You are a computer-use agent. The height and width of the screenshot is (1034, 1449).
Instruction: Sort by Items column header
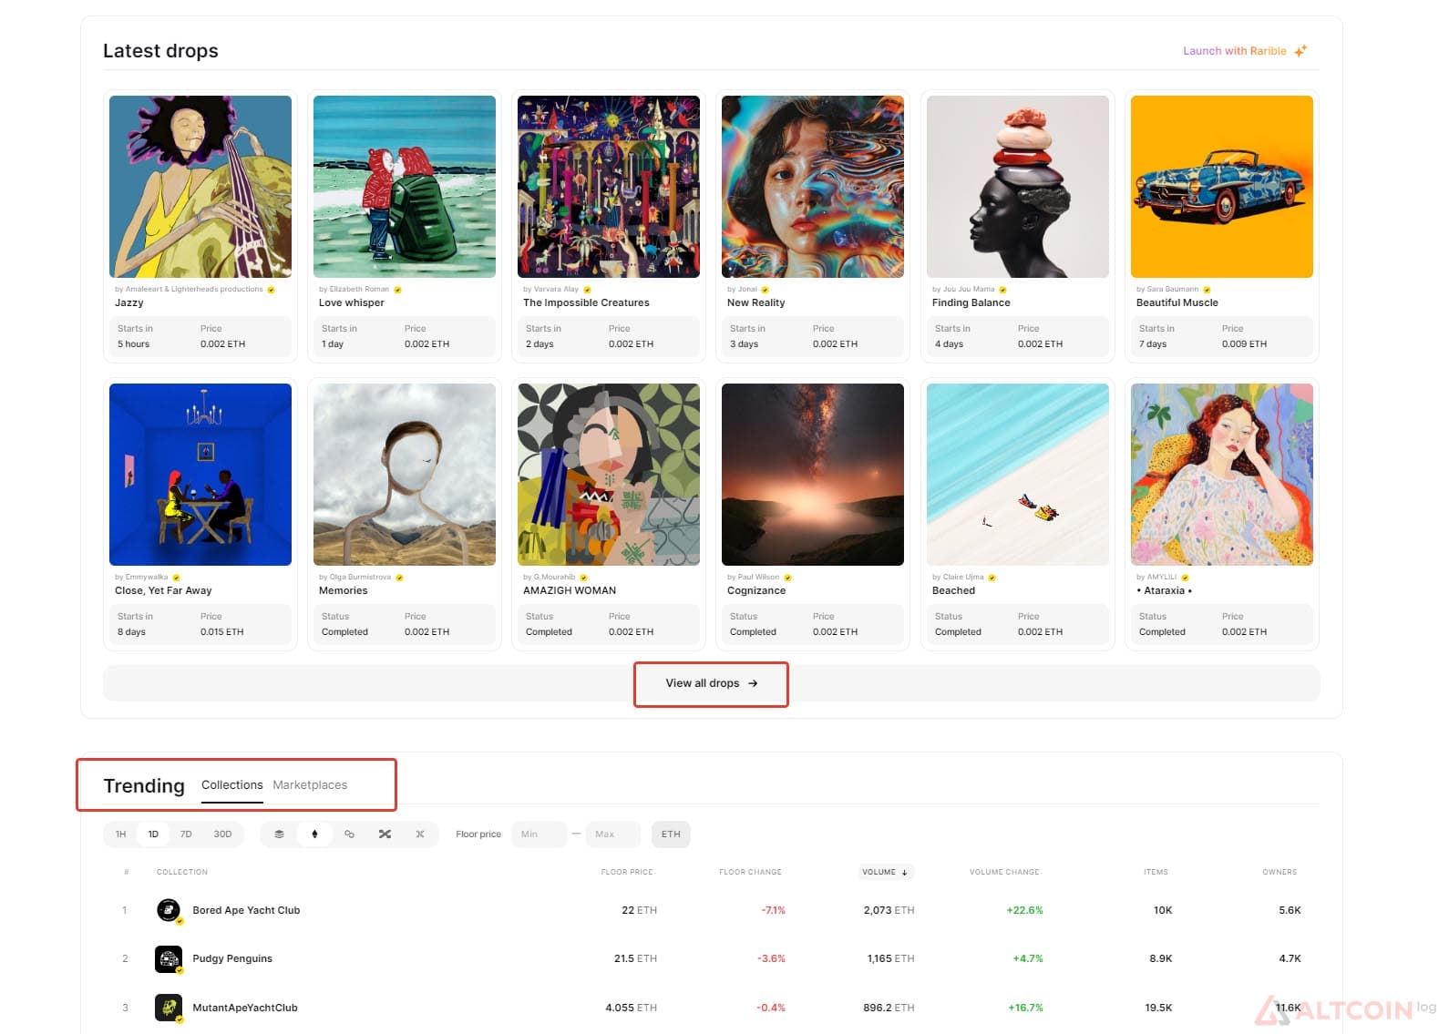tap(1156, 873)
